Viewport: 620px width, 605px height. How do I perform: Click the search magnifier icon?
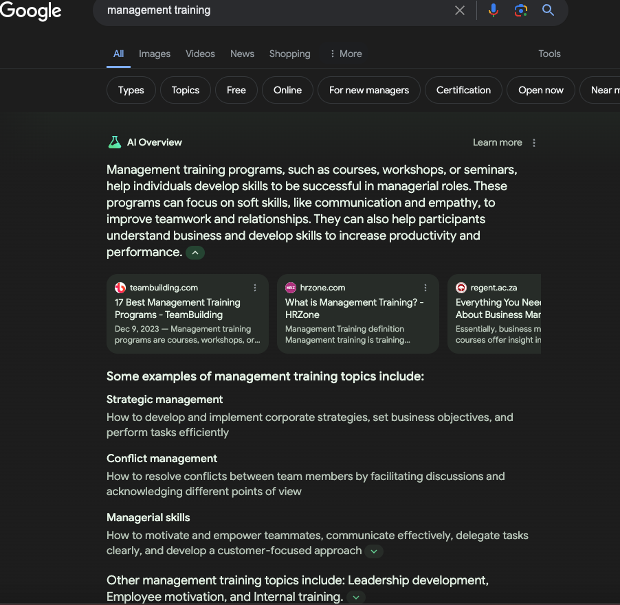point(547,10)
